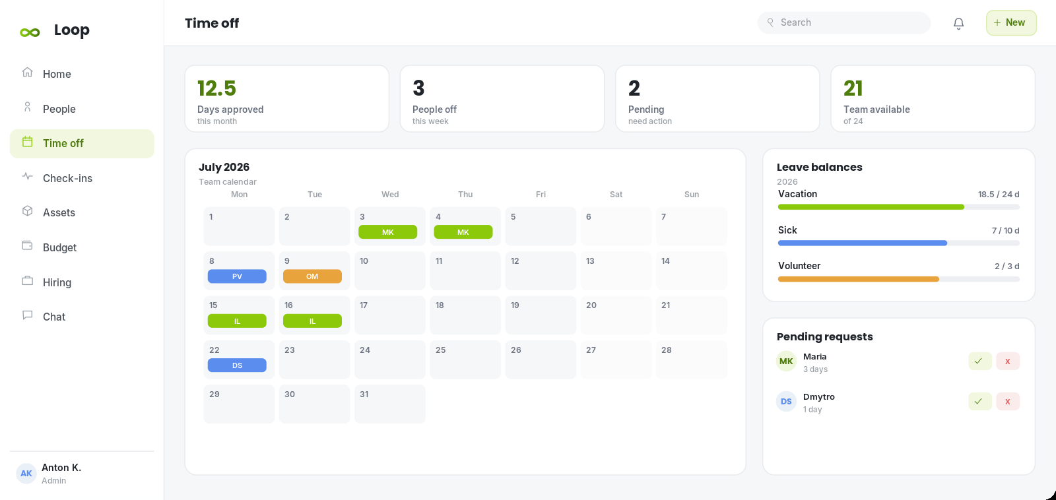
Task: Click the Pending requests heading
Action: [824, 336]
